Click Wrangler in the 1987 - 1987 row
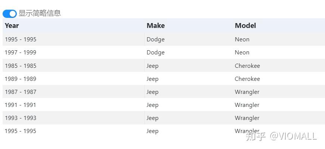This screenshot has width=325, height=149. tap(247, 92)
